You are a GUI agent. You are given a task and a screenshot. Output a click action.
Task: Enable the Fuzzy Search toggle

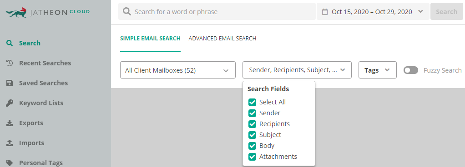point(411,70)
